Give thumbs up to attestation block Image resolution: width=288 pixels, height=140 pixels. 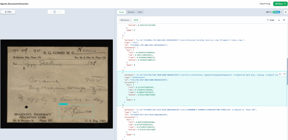tap(280, 74)
